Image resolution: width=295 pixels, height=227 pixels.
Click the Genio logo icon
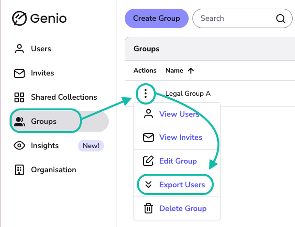(x=19, y=18)
